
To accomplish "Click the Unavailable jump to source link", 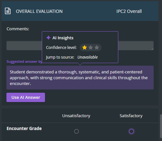I will [87, 57].
